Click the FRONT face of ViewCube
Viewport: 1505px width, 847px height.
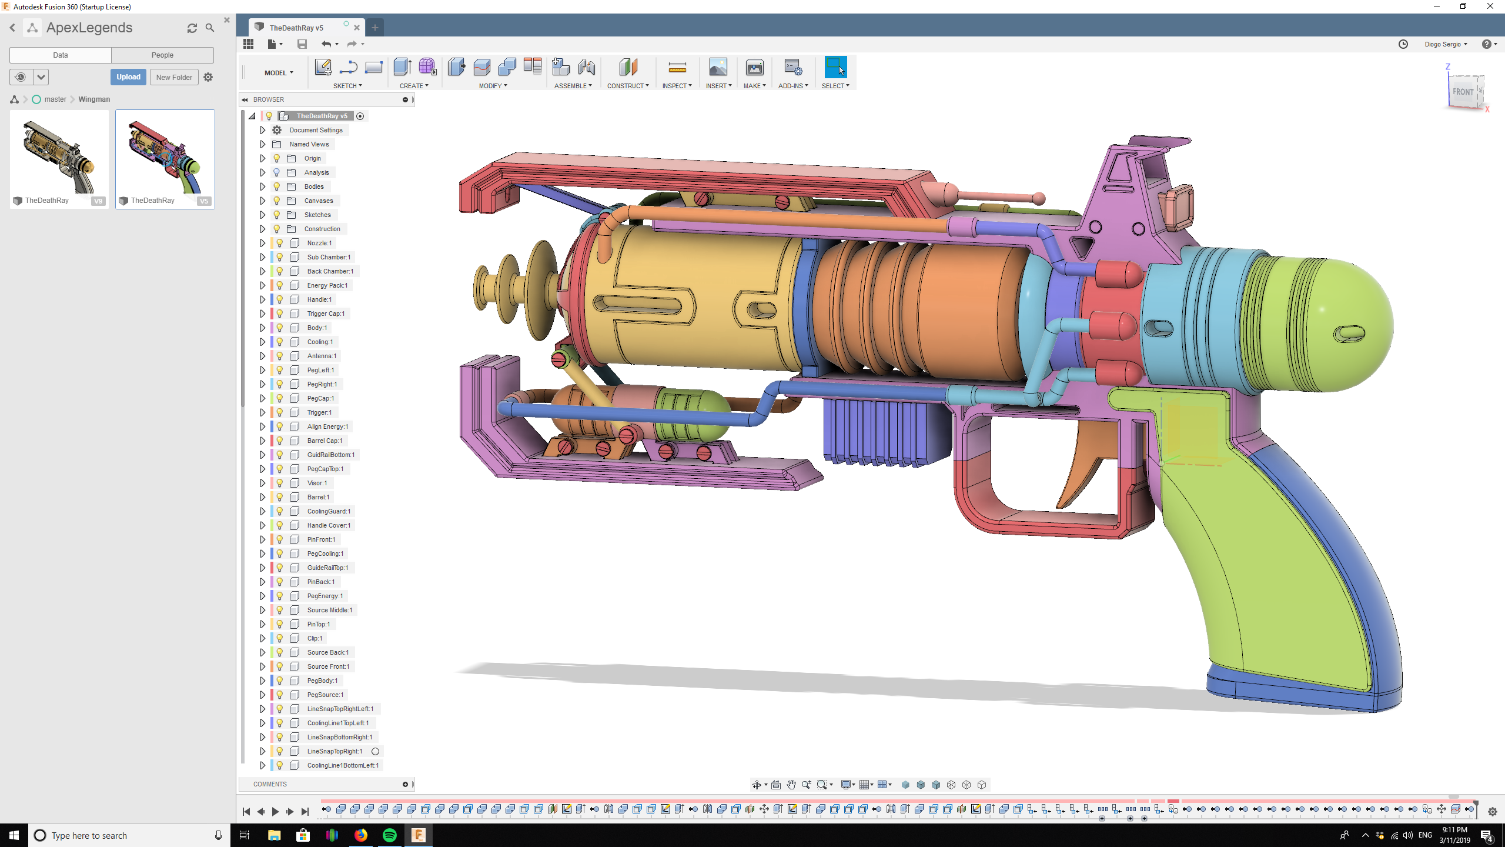[1463, 92]
